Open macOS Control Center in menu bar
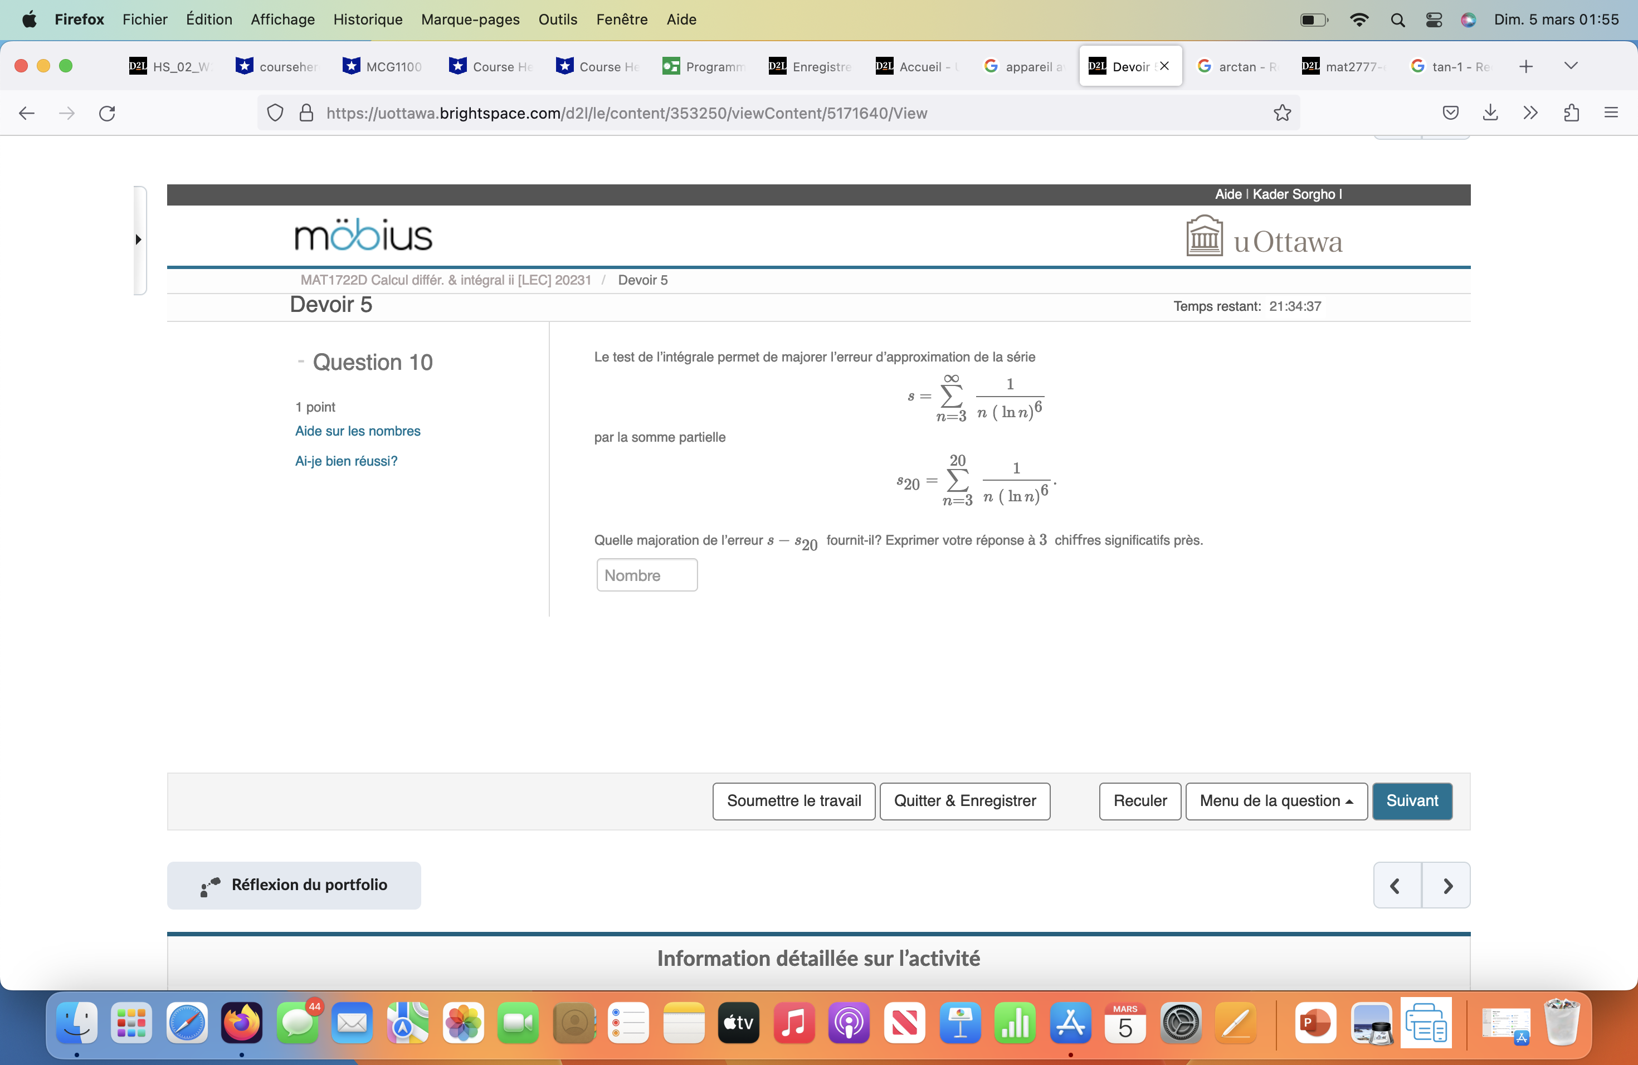 tap(1434, 19)
